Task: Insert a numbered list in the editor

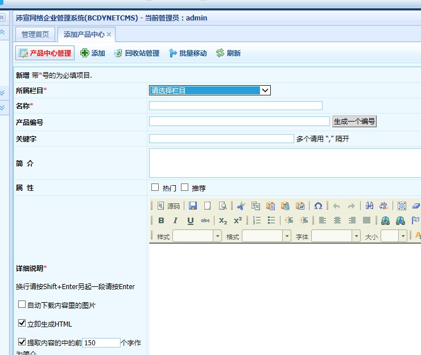Action: click(257, 220)
